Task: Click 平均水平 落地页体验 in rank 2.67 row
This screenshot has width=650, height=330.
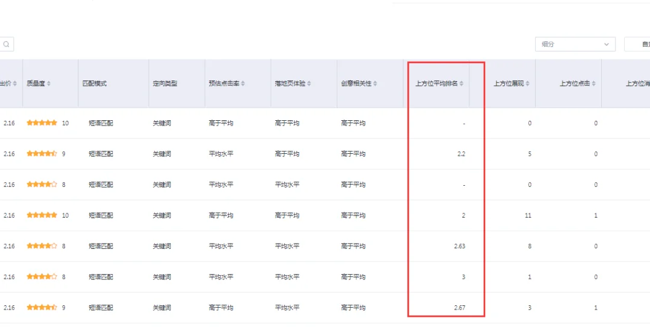Action: pos(287,308)
